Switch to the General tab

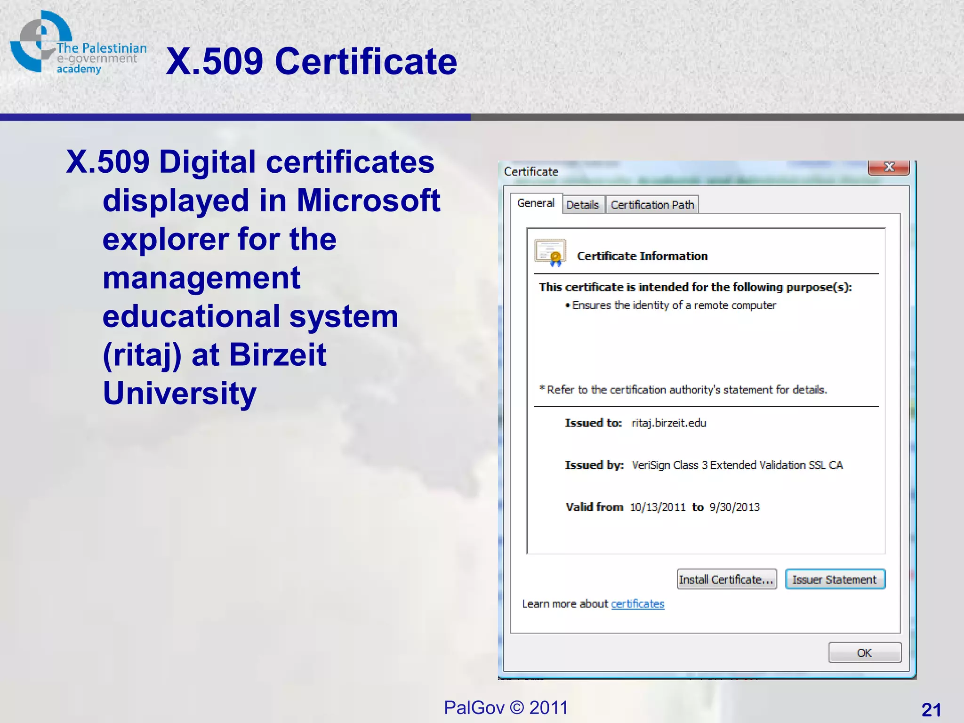(x=536, y=203)
